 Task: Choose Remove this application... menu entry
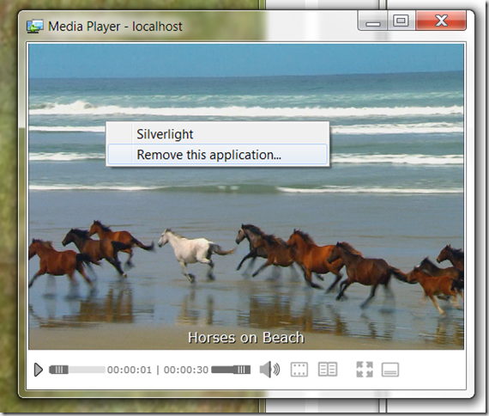click(218, 155)
